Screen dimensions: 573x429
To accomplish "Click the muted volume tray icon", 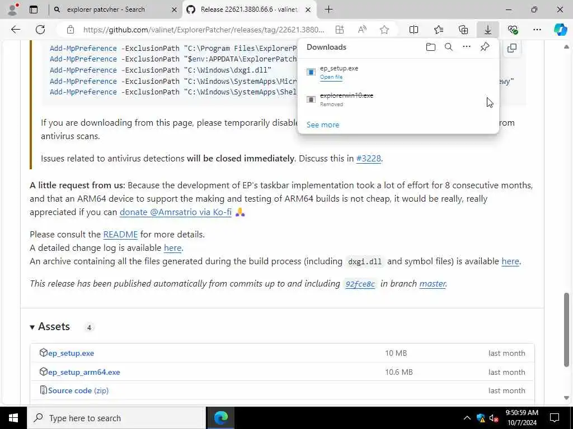I will coord(494,418).
